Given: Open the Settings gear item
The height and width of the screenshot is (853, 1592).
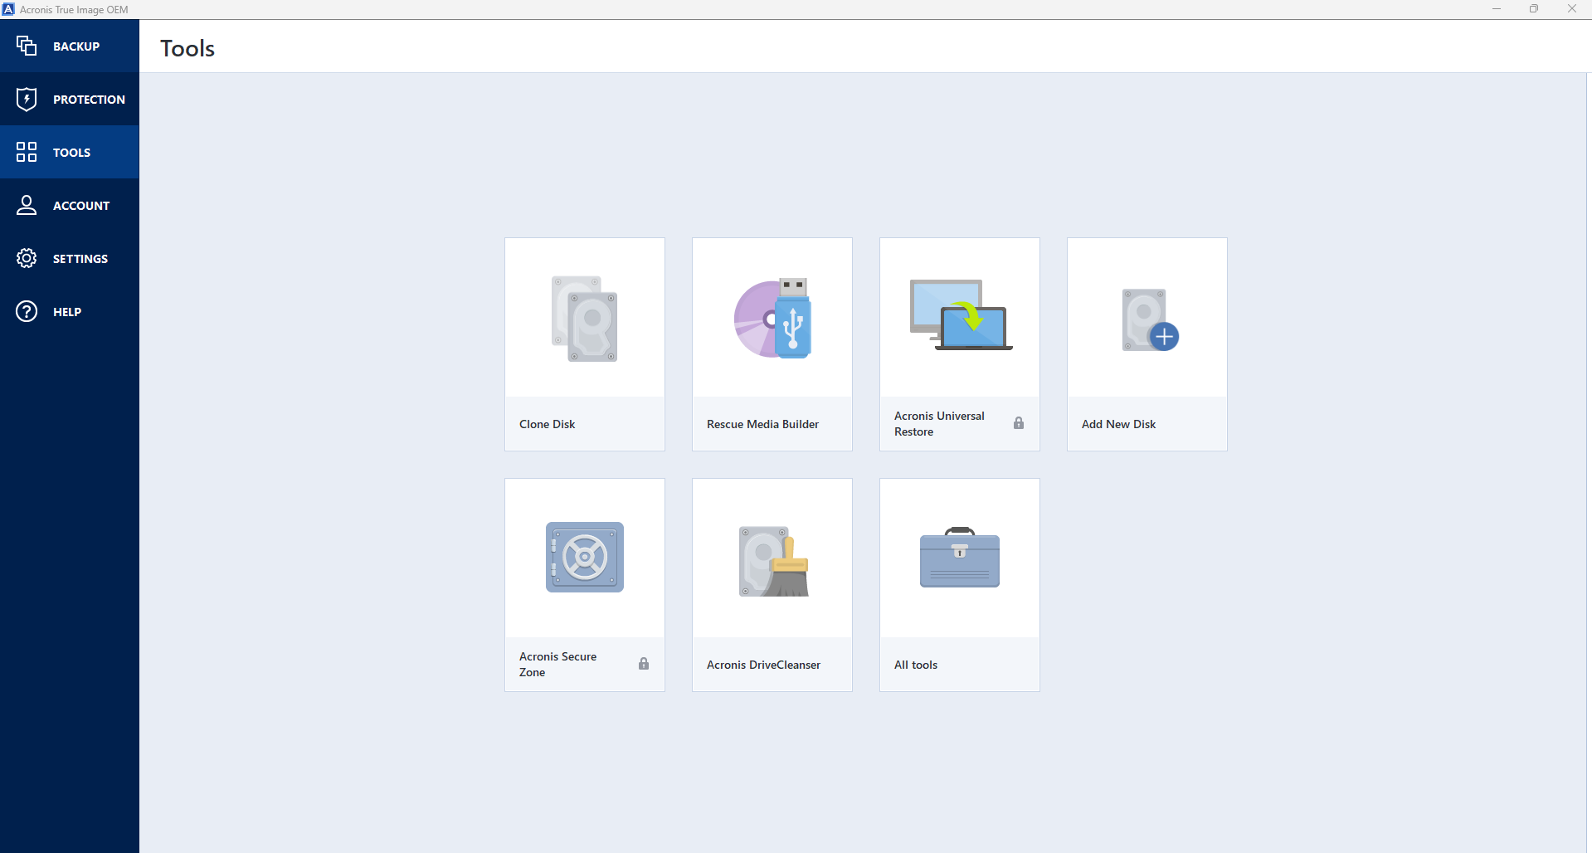Looking at the screenshot, I should tap(70, 259).
